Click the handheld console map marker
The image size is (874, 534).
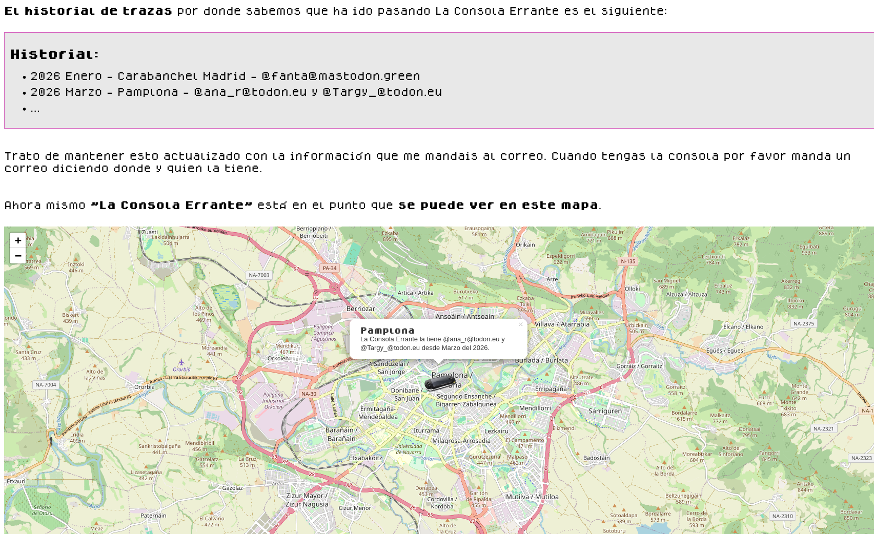[440, 383]
